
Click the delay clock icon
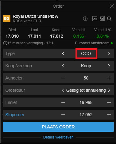pos(5,43)
